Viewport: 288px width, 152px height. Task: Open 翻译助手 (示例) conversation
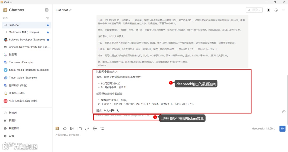pos(26,85)
